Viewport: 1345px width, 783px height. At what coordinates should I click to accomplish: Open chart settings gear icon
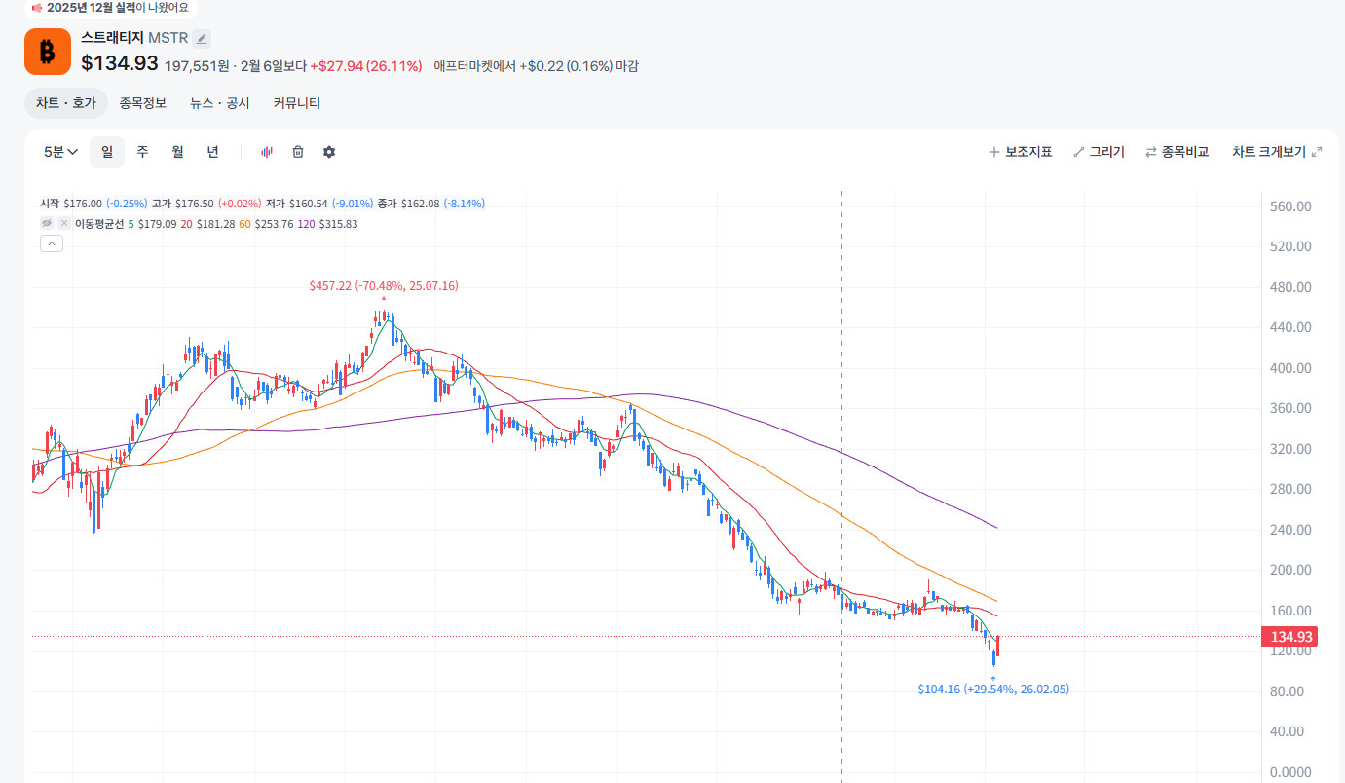click(x=329, y=152)
